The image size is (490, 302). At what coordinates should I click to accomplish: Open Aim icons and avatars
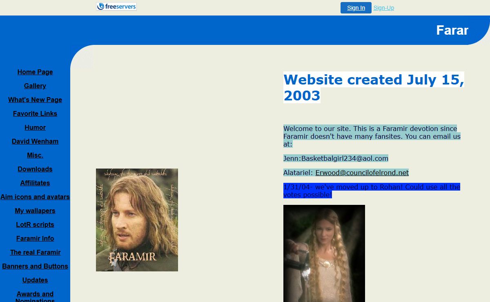[35, 197]
